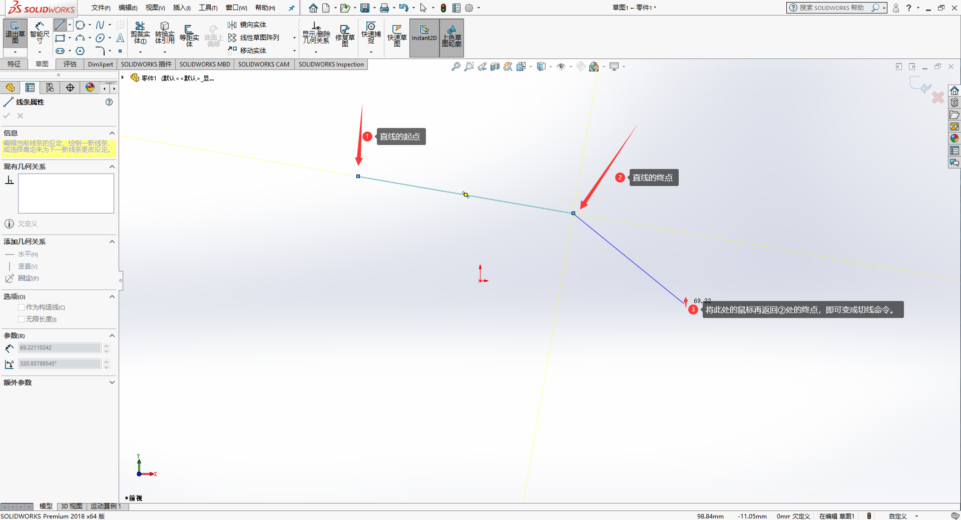Viewport: 961px width, 520px height.
Task: Open FeatureManager design tree tab
Action: click(x=10, y=87)
